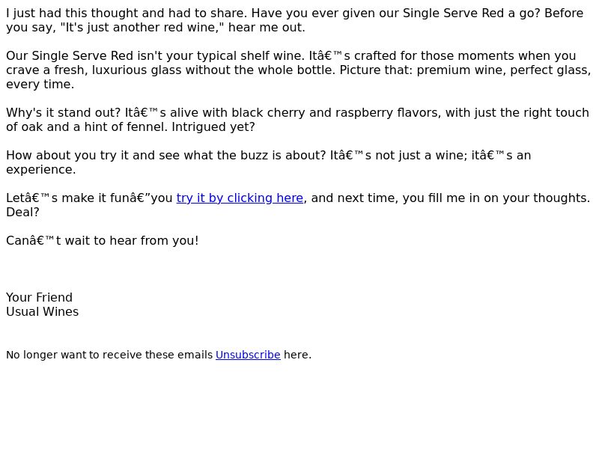Click the word 'Deal?'
This screenshot has width=599, height=449.
22,213
